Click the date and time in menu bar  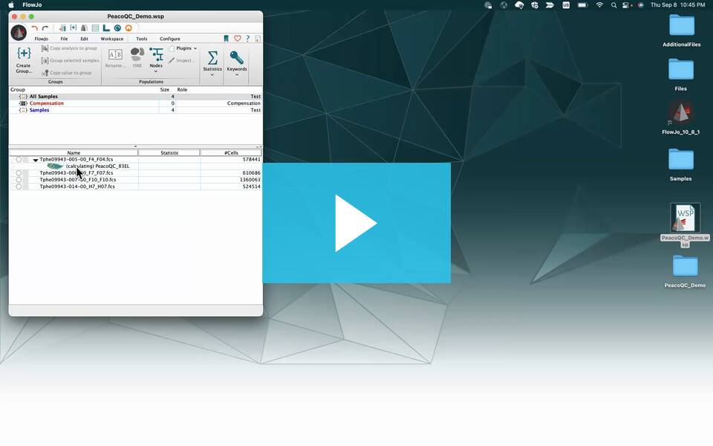pyautogui.click(x=677, y=5)
